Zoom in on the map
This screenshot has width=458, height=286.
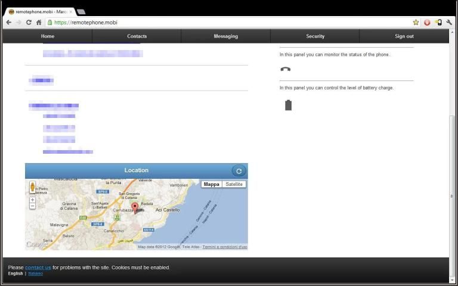tap(32, 200)
